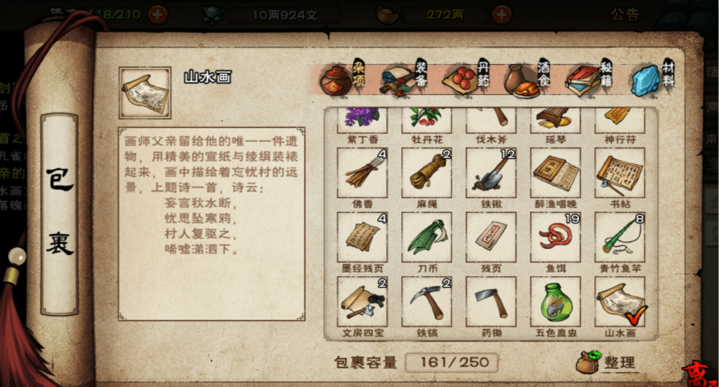The height and width of the screenshot is (387, 719).
Task: Click the 整理 sort bag button
Action: pos(606,363)
